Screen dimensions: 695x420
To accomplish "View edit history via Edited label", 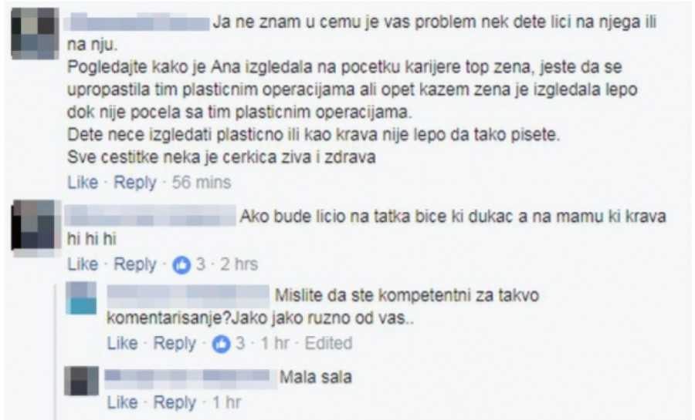I will tap(328, 343).
